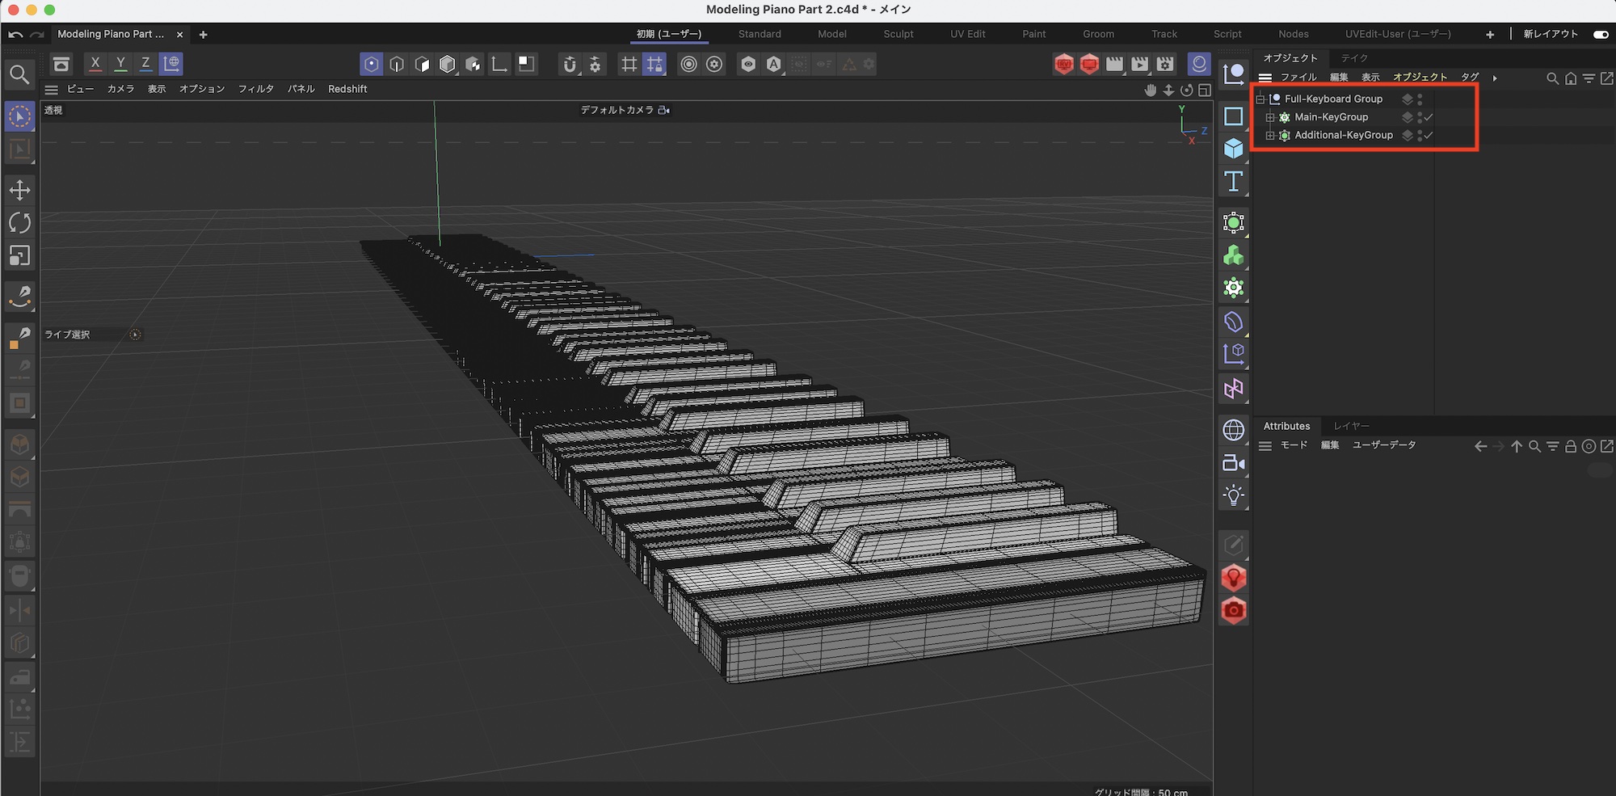Toggle Additional-KeyGroup visibility dots
The image size is (1616, 796).
[1420, 136]
